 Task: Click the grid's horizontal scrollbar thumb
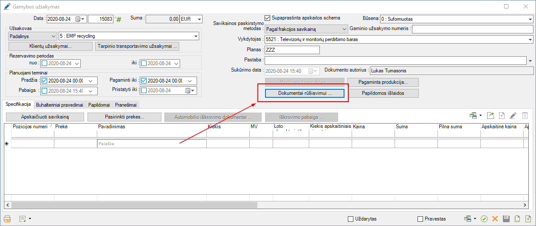coord(134,205)
